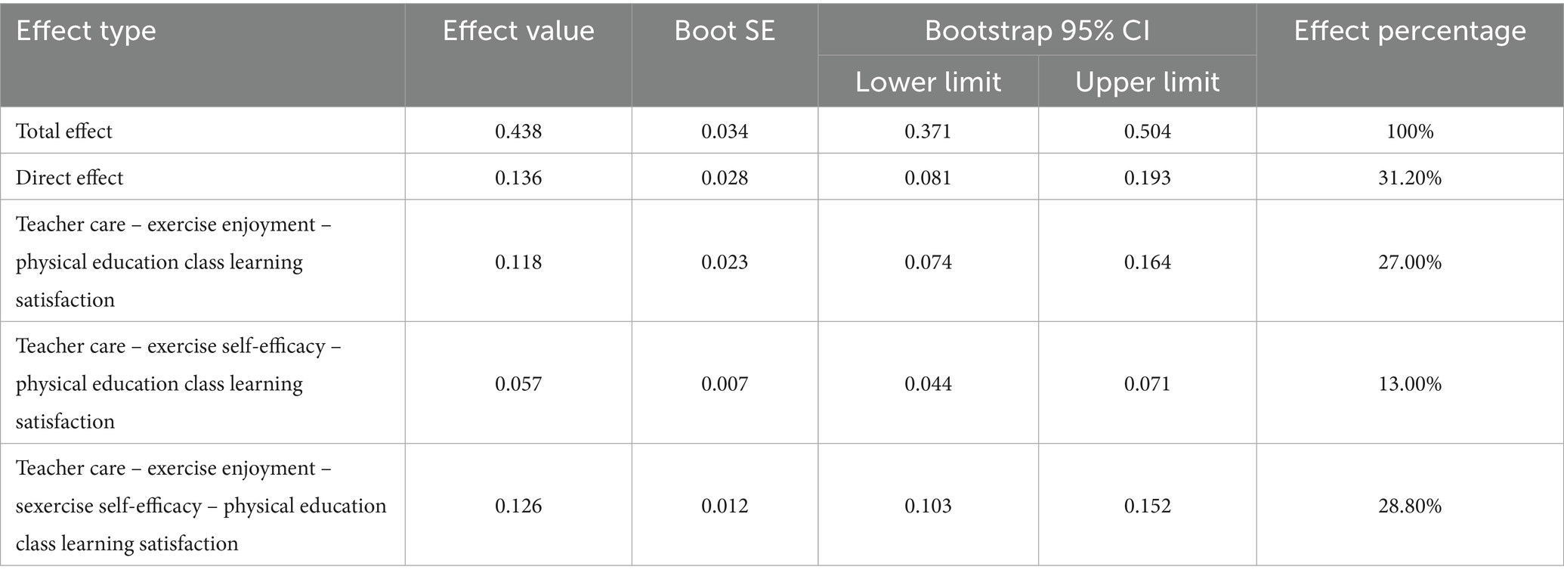Screen dimensions: 1564x579
Task: Select the Total effect row label
Action: (64, 132)
